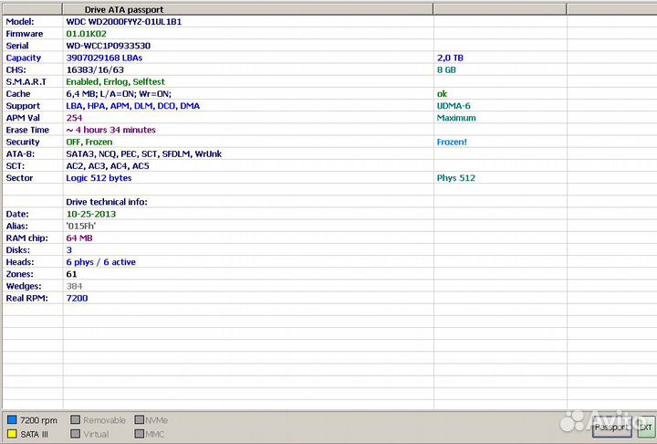657x444 pixels.
Task: Select Real RPM value 7200
Action: (x=77, y=299)
